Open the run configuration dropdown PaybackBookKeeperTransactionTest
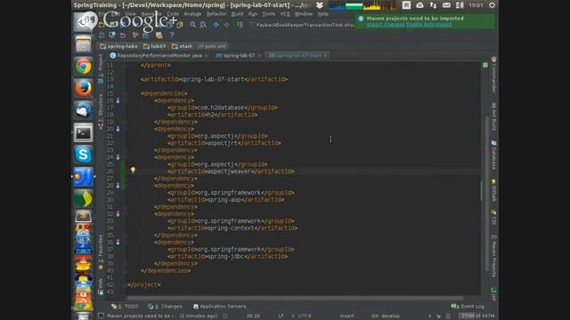The height and width of the screenshot is (320, 570). 302,25
